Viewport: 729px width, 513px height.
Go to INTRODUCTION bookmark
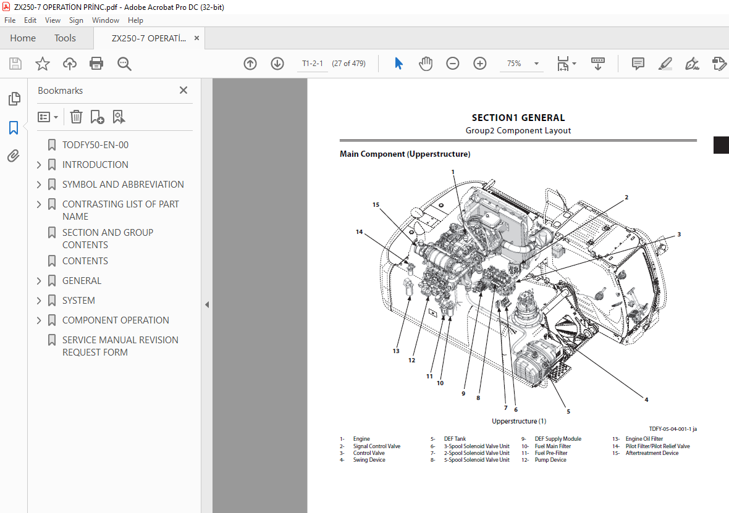pos(95,164)
